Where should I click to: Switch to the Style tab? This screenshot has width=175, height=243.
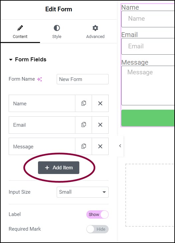57,32
